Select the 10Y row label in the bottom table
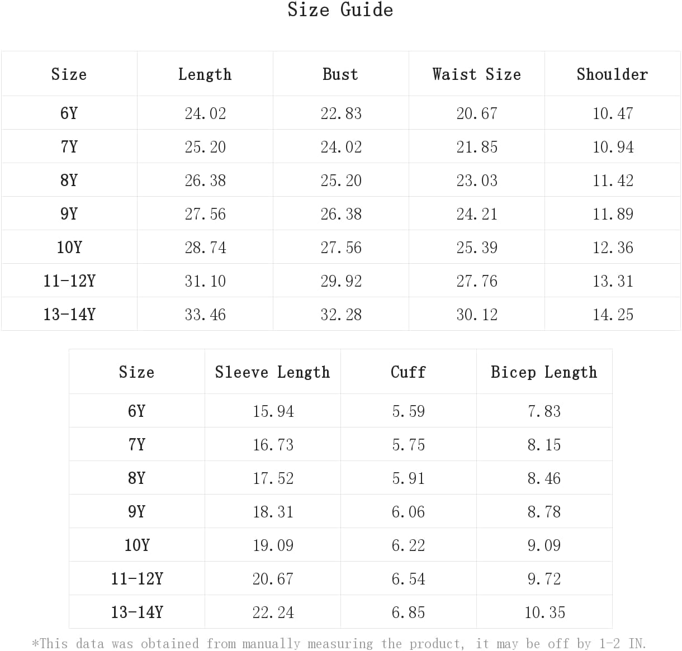Screen dimensions: 682x651 tap(136, 545)
